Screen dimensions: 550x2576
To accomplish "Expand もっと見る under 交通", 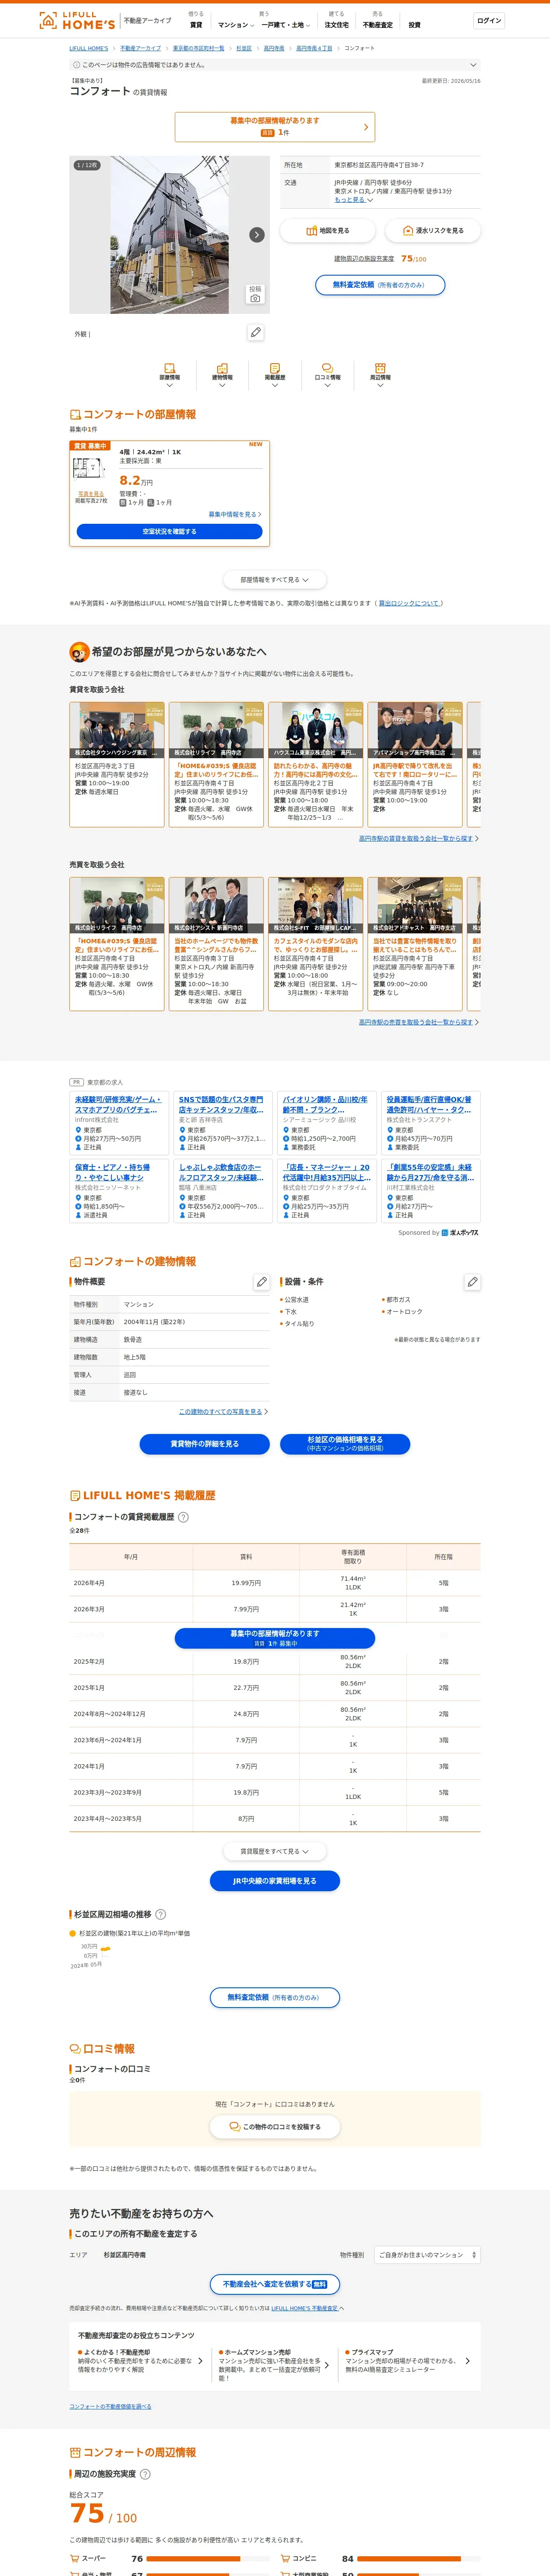I will 353,200.
